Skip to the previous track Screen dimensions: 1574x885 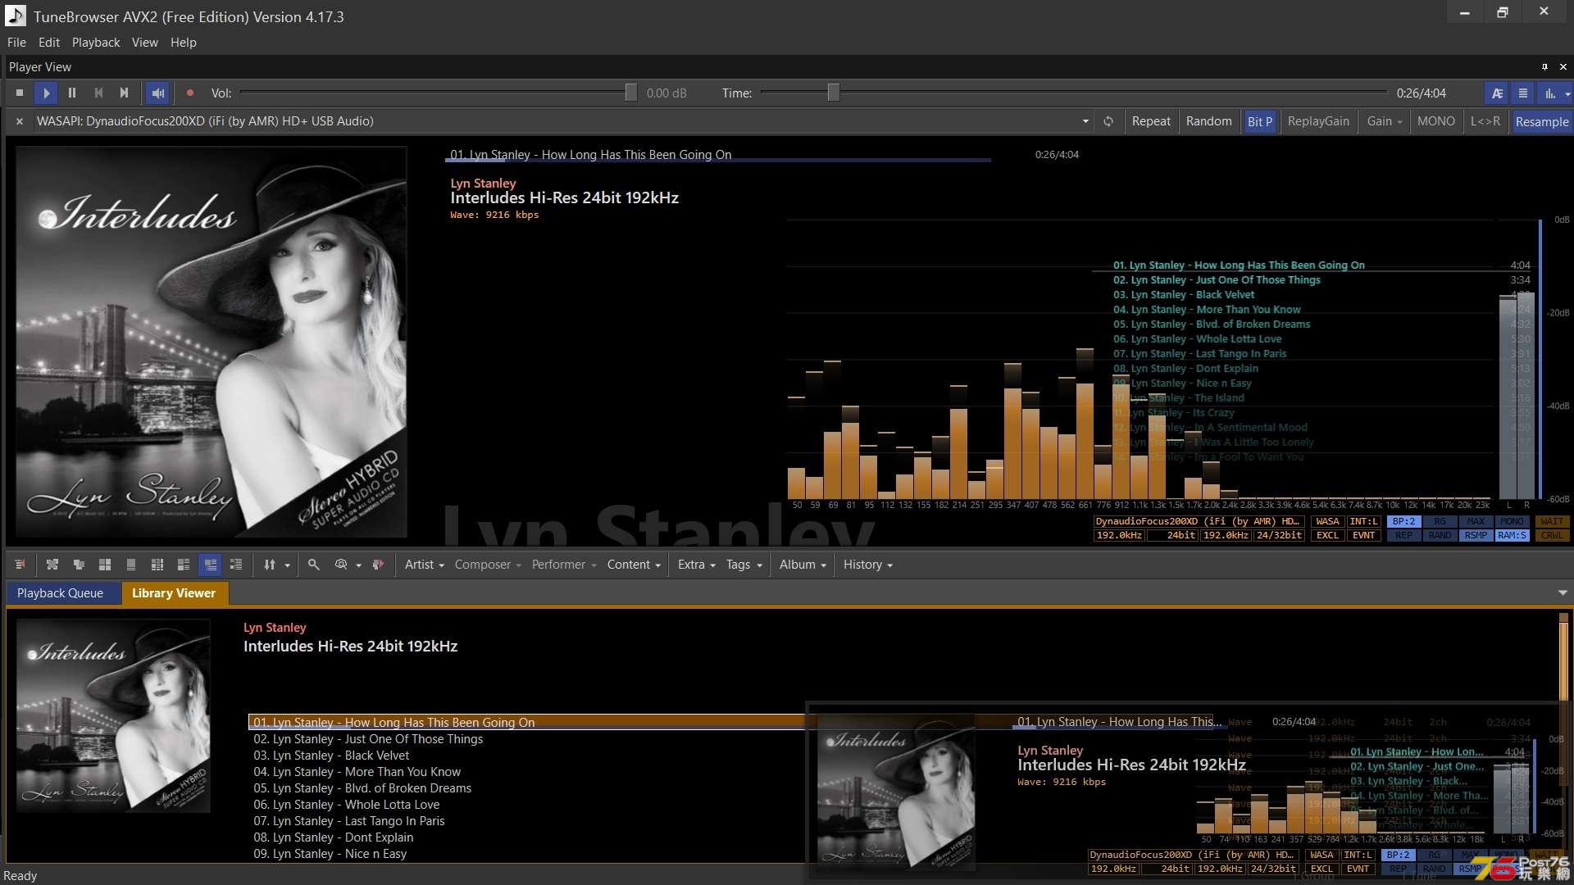[98, 93]
